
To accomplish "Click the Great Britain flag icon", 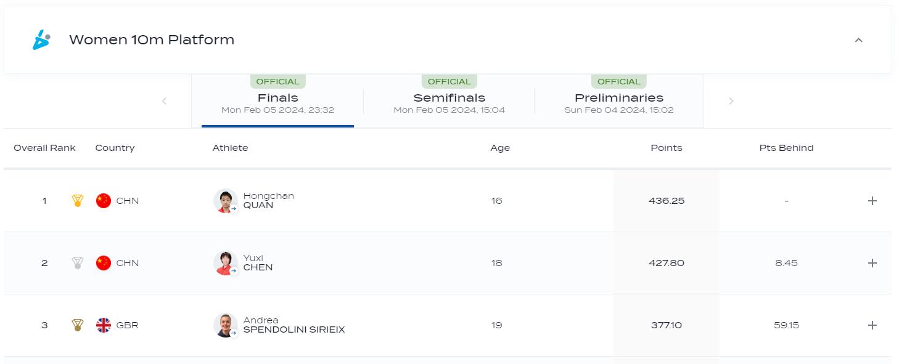I will point(104,325).
